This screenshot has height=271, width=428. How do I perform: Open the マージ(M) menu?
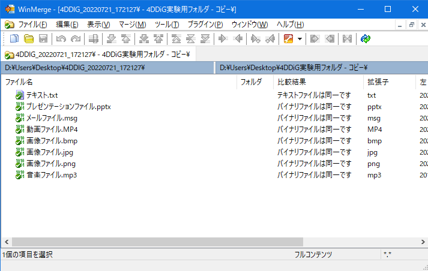[x=133, y=25]
